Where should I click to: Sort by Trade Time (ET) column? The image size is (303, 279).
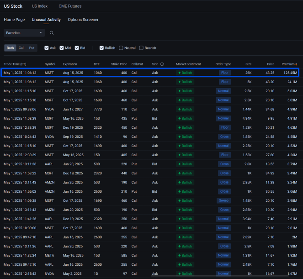[15, 64]
